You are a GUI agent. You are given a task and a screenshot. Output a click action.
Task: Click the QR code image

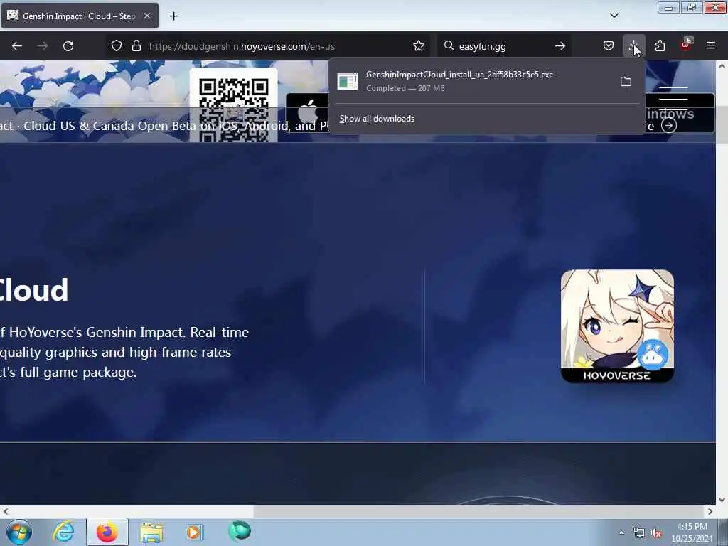click(x=233, y=107)
